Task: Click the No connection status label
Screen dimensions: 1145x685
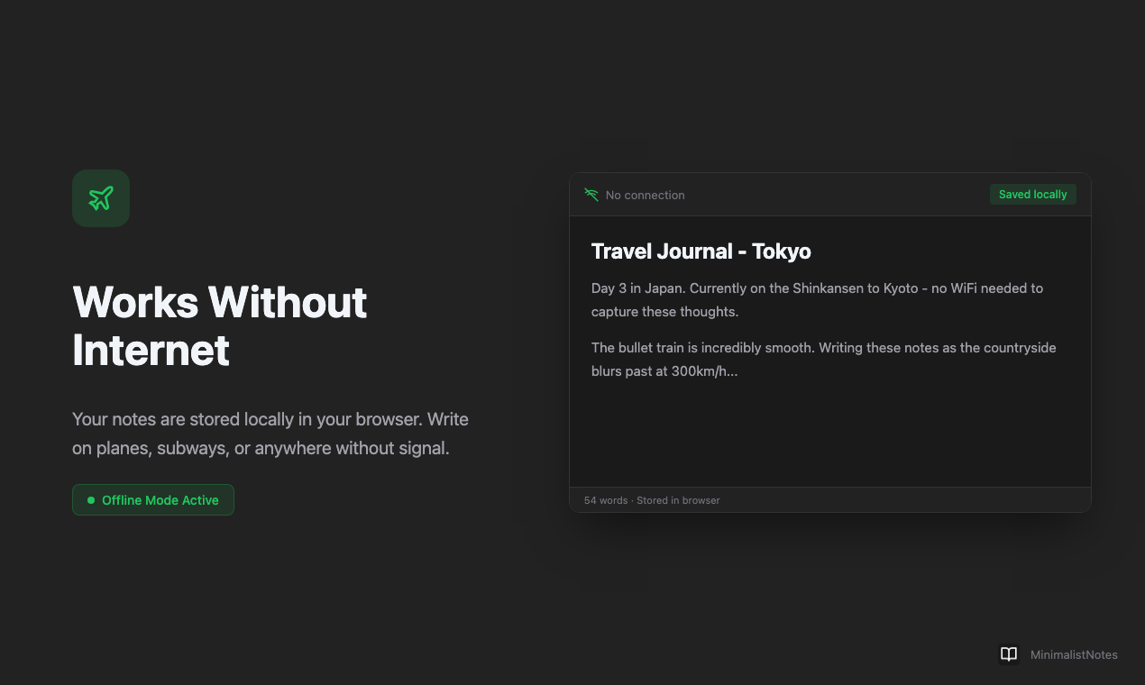Action: point(646,195)
